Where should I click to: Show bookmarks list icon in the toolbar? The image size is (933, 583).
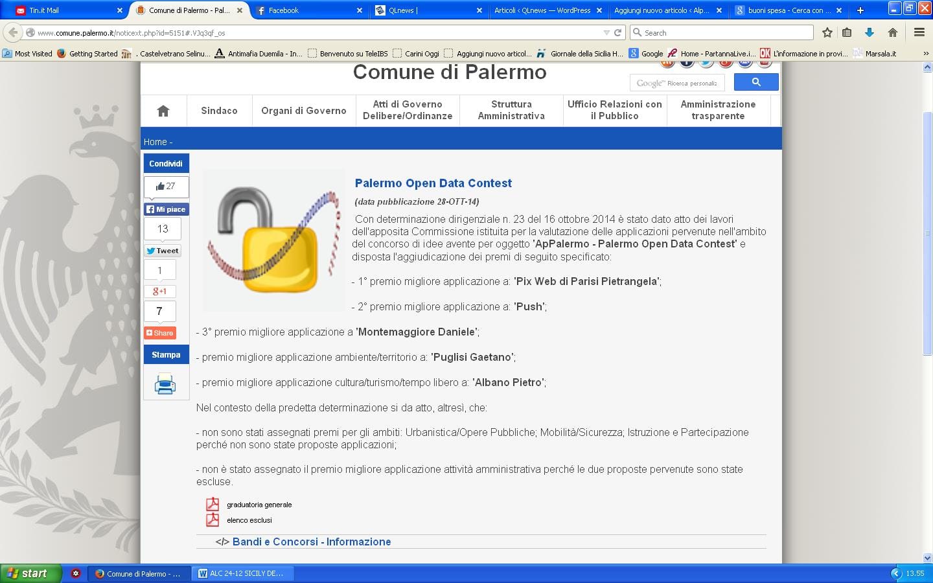pos(847,32)
